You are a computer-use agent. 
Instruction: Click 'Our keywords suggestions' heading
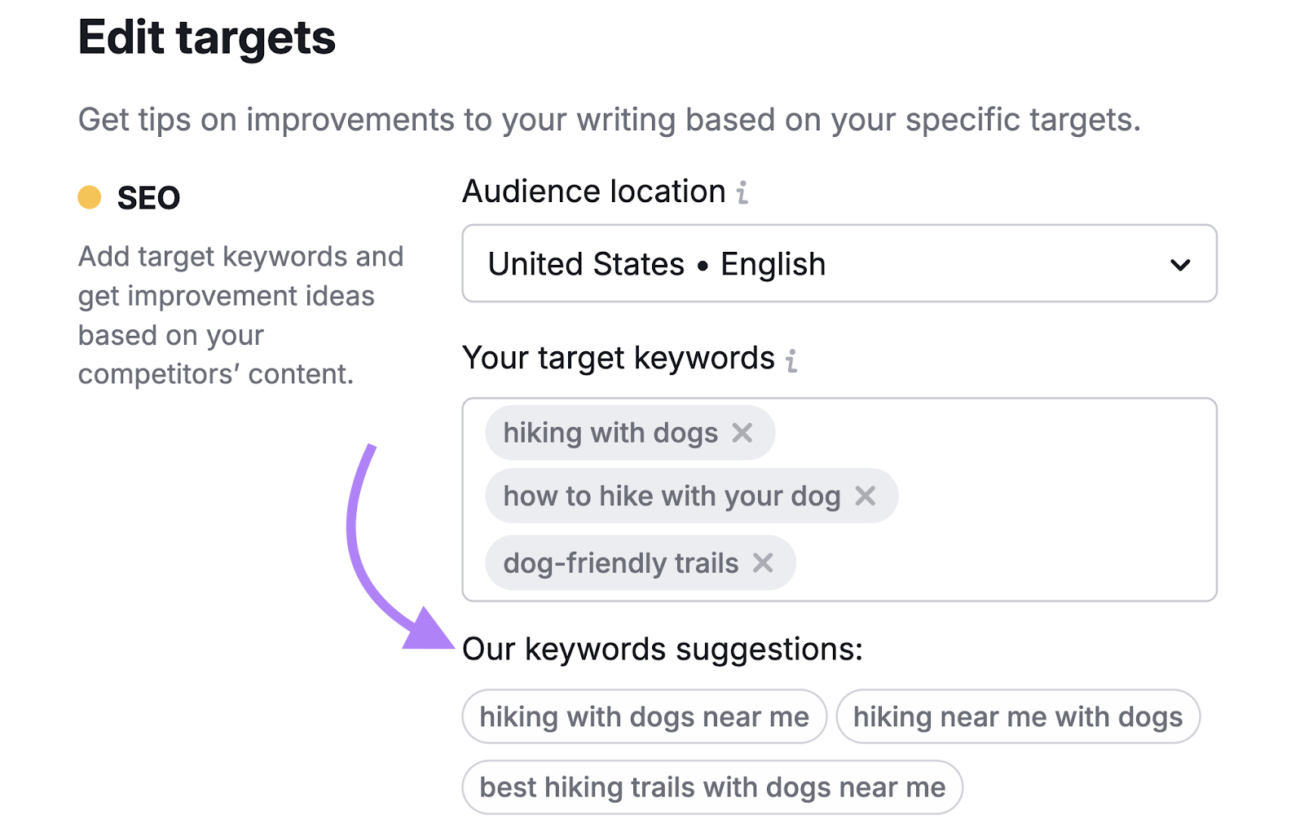tap(663, 650)
